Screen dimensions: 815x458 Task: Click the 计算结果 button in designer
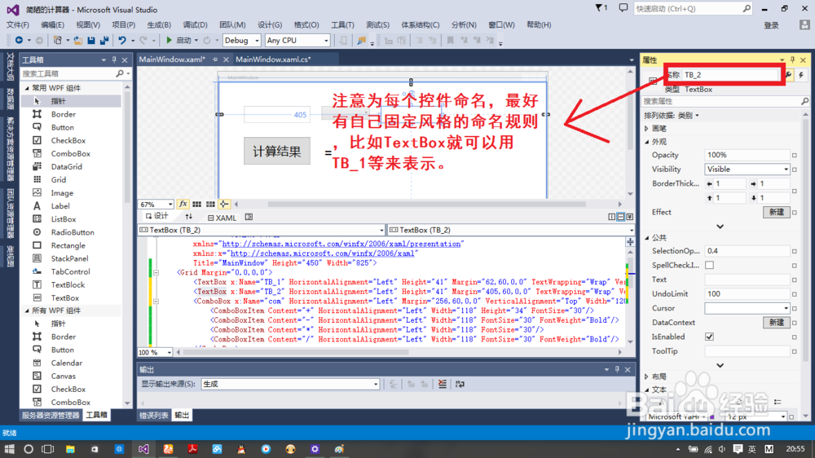coord(276,152)
